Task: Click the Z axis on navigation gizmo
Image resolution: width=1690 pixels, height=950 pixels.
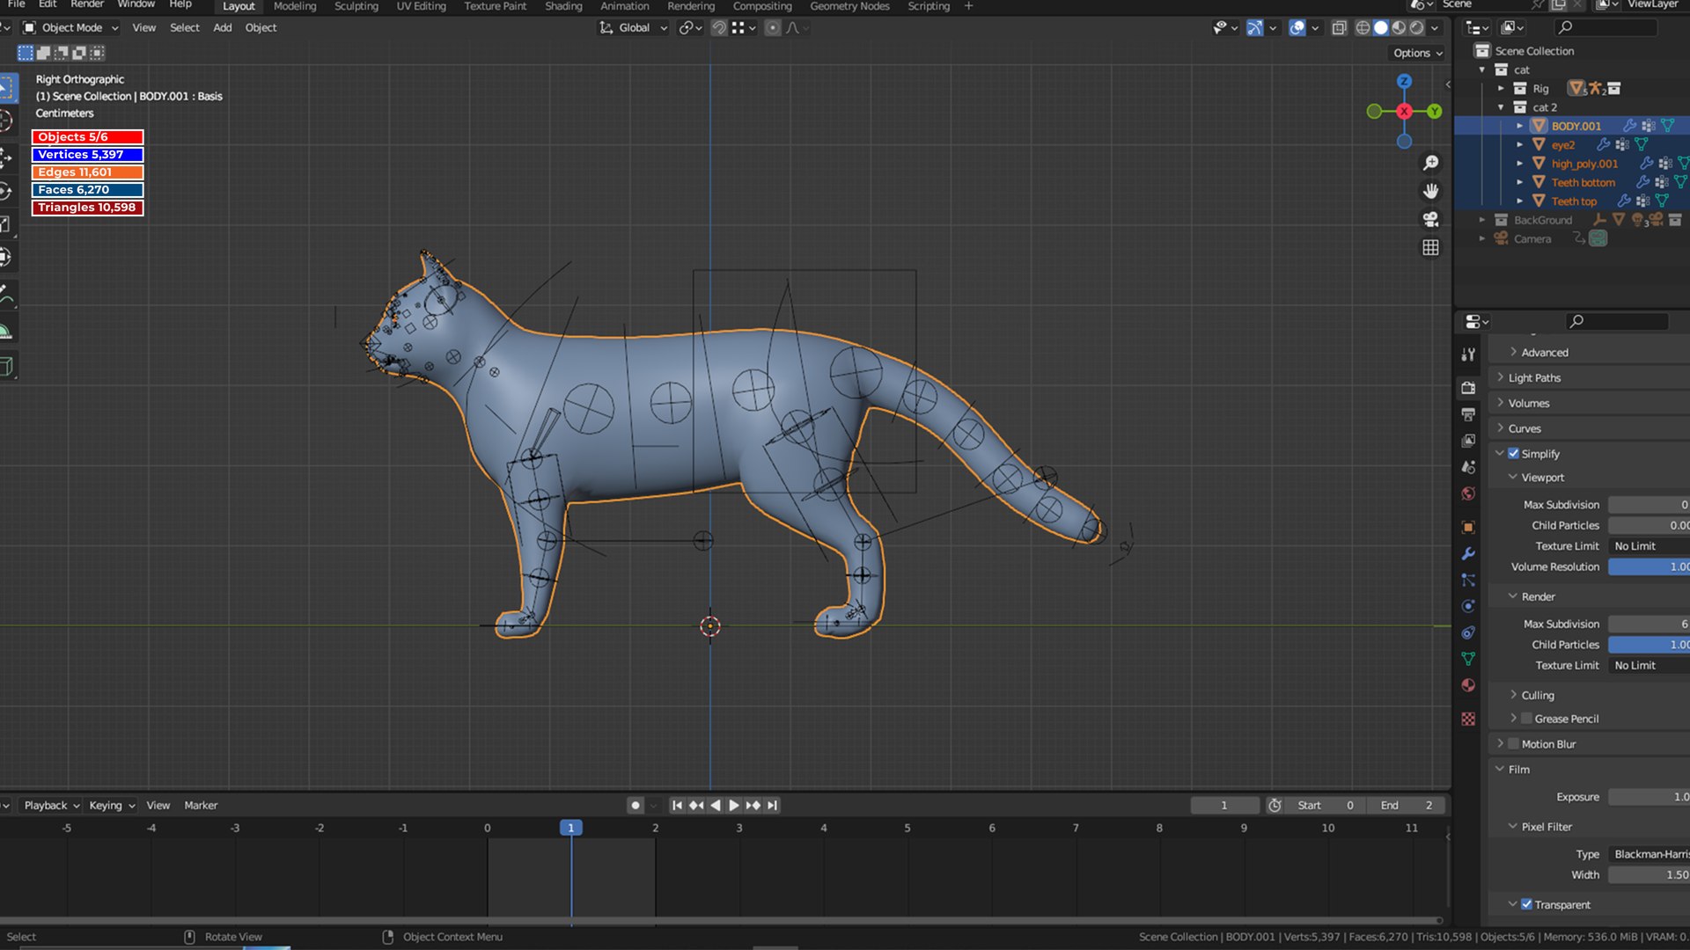Action: [x=1404, y=82]
